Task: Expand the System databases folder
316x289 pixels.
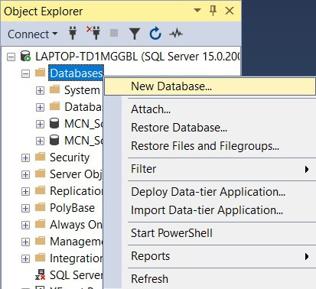Action: click(x=40, y=90)
